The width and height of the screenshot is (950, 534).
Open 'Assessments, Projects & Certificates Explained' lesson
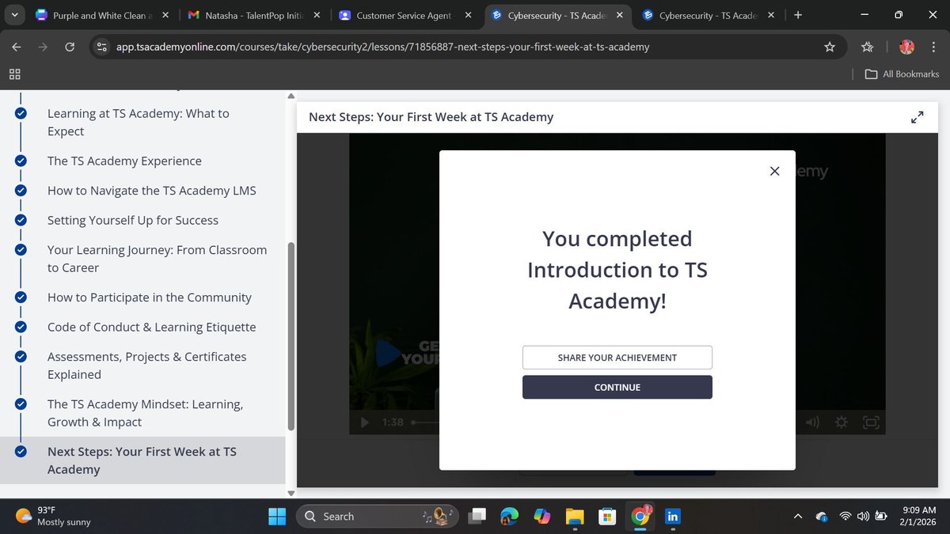point(146,365)
